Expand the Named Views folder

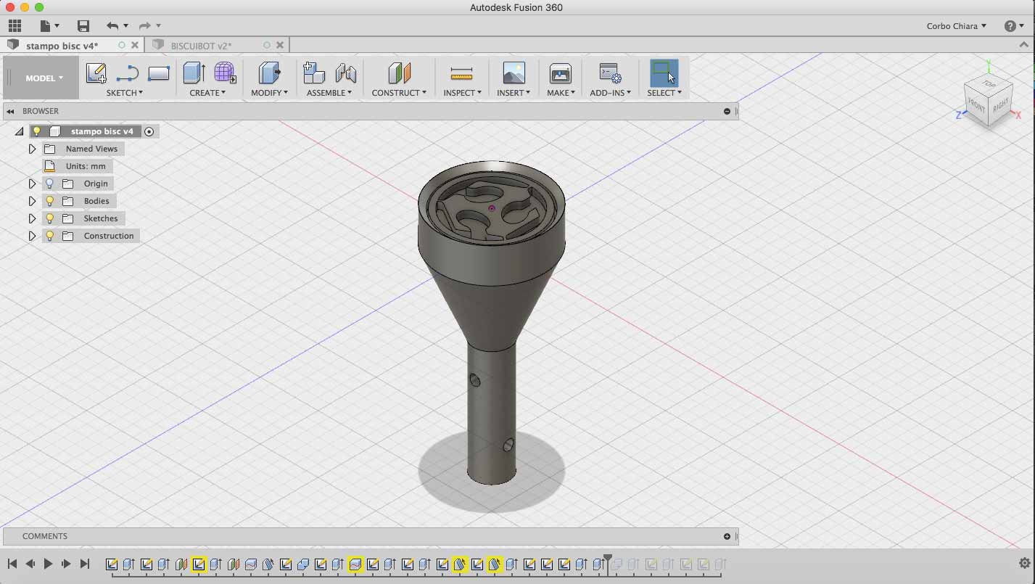pos(32,149)
